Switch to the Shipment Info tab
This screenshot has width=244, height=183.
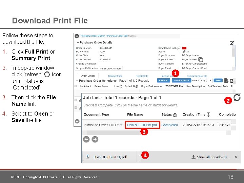click(115, 76)
